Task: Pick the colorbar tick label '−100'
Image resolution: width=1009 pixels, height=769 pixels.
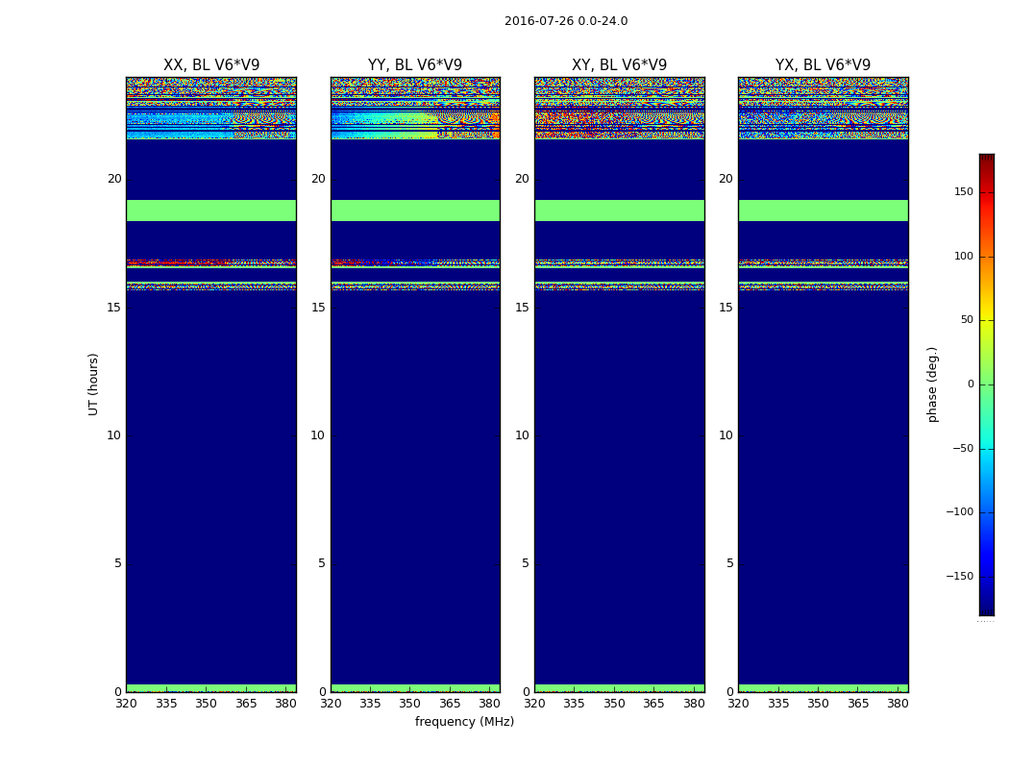Action: (958, 512)
